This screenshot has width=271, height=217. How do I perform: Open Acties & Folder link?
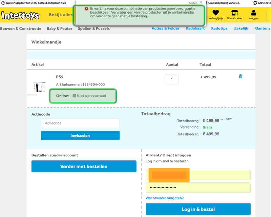[165, 28]
